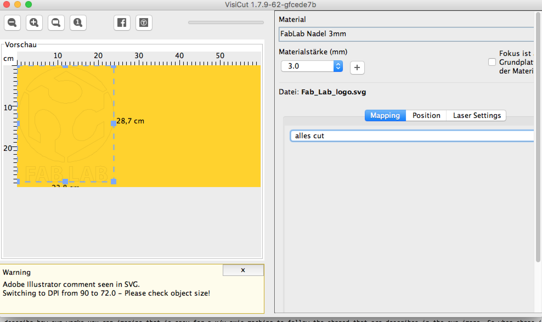542x322 pixels.
Task: Enable the Fokus ist Grundplatte checkbox
Action: pyautogui.click(x=492, y=62)
